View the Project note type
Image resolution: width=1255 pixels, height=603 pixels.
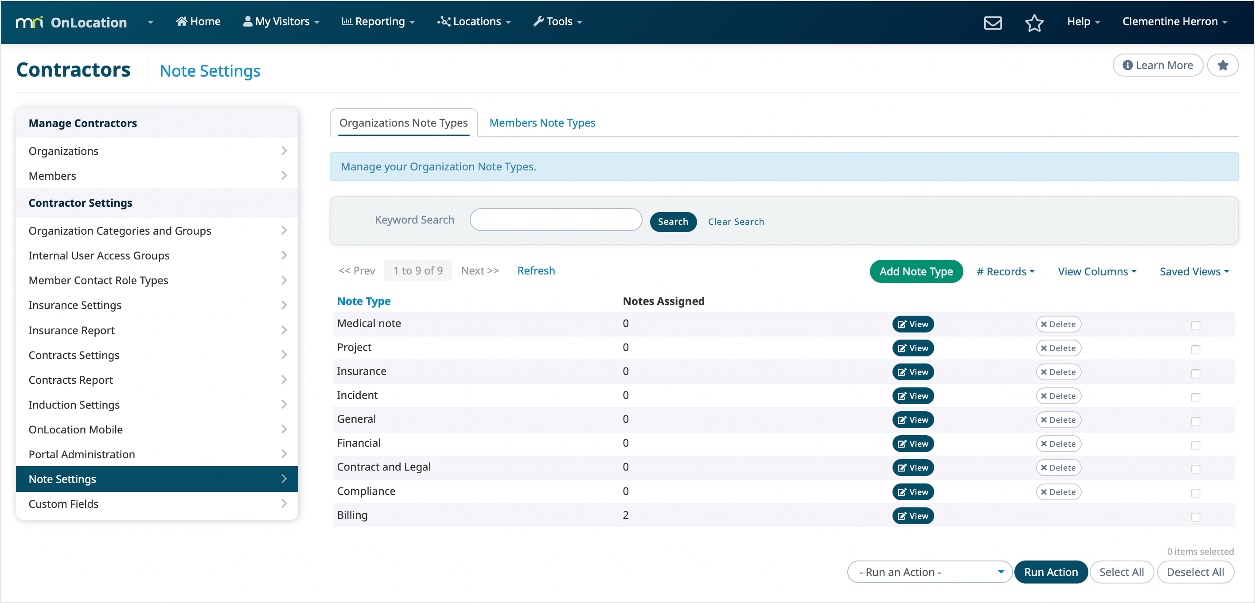tap(912, 348)
